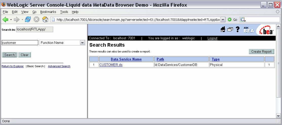Sort by Type column header
Viewport: 282px width, 125px height.
[x=216, y=59]
